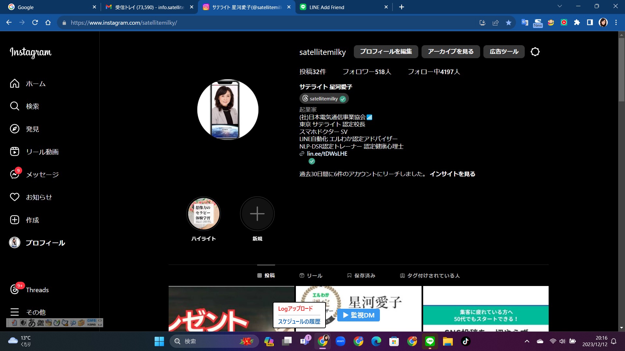625x351 pixels.
Task: Select the Reels (リール) tab
Action: point(311,275)
